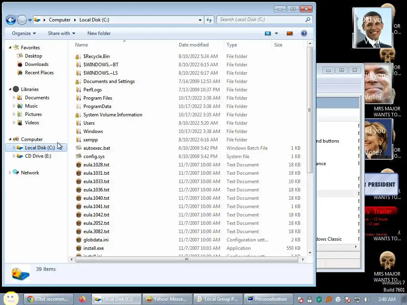Viewport: 407px width, 305px height.
Task: Open Action Center flag tray icon
Action: (347, 299)
